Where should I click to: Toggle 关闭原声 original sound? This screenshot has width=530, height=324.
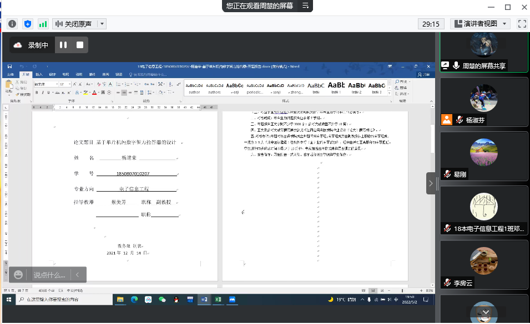click(x=74, y=24)
